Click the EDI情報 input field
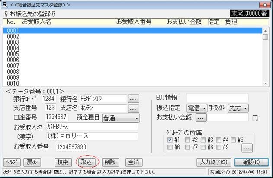Viewport: 273px width, 178px height. click(x=218, y=98)
